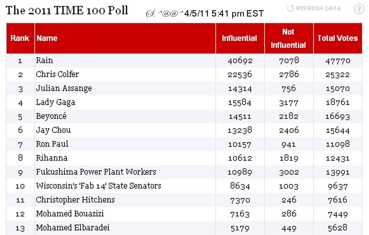Screen dimensions: 369x235
Task: Open Fukushima Power Plant Workers entry
Action: (96, 172)
